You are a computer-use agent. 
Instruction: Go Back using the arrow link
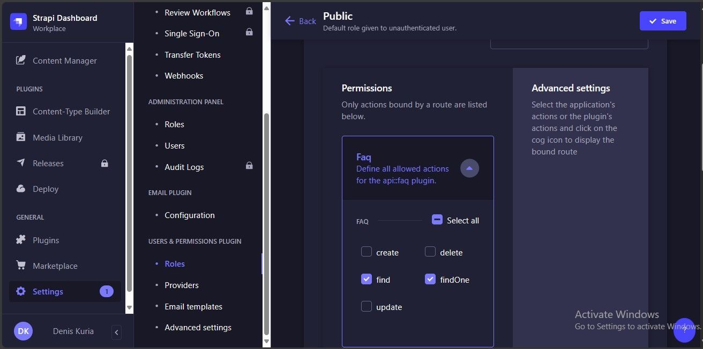point(300,21)
